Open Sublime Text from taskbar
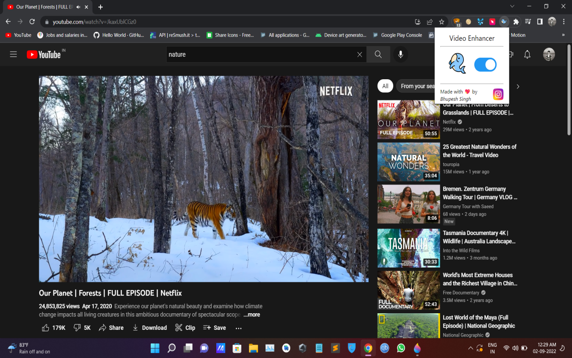Viewport: 572px width, 358px height. coord(335,348)
